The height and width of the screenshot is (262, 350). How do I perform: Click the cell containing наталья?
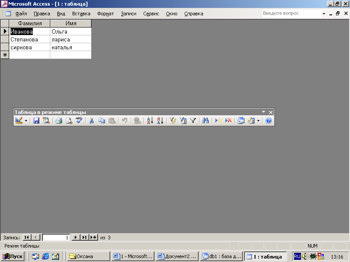[71, 48]
